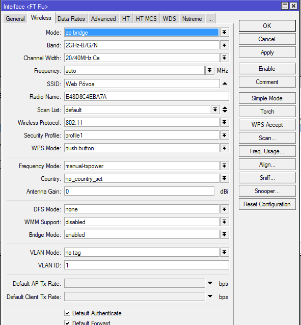This screenshot has height=325, width=301.
Task: Expand the Default AP Tx Rate field
Action: [210, 283]
